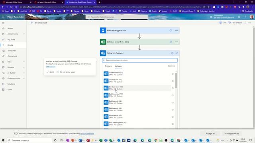
Task: Show info for Send an email (V2)
Action: point(173,88)
